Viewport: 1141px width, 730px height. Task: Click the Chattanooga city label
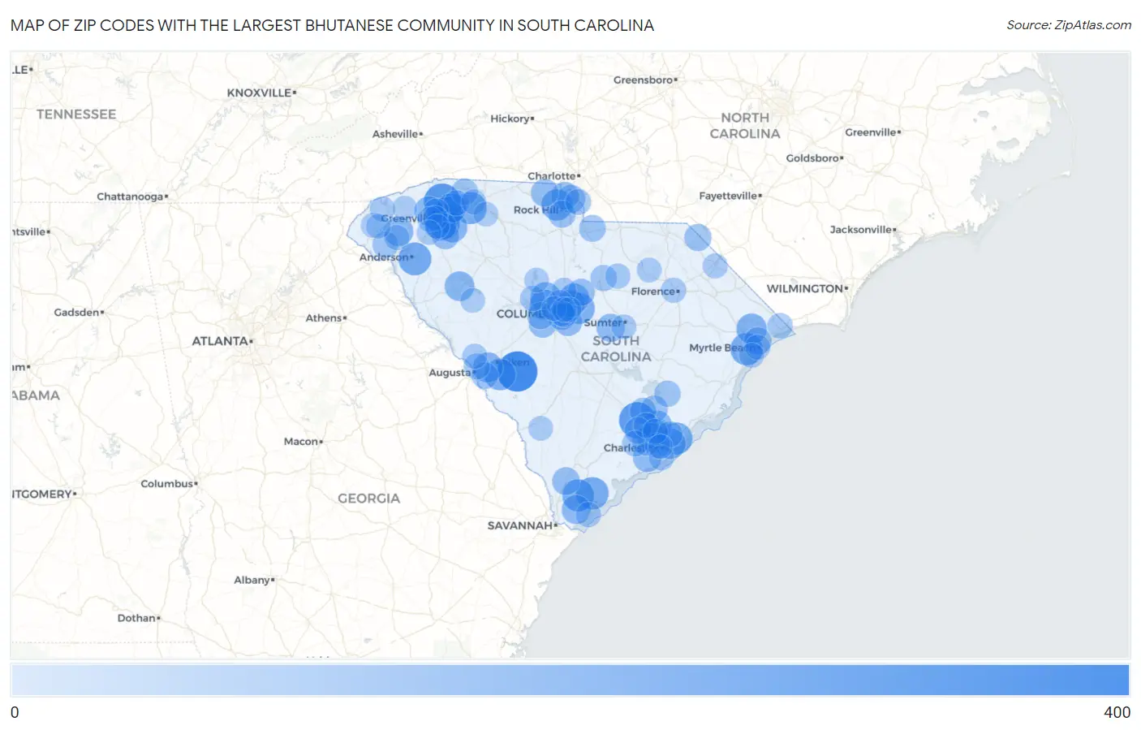coord(132,197)
